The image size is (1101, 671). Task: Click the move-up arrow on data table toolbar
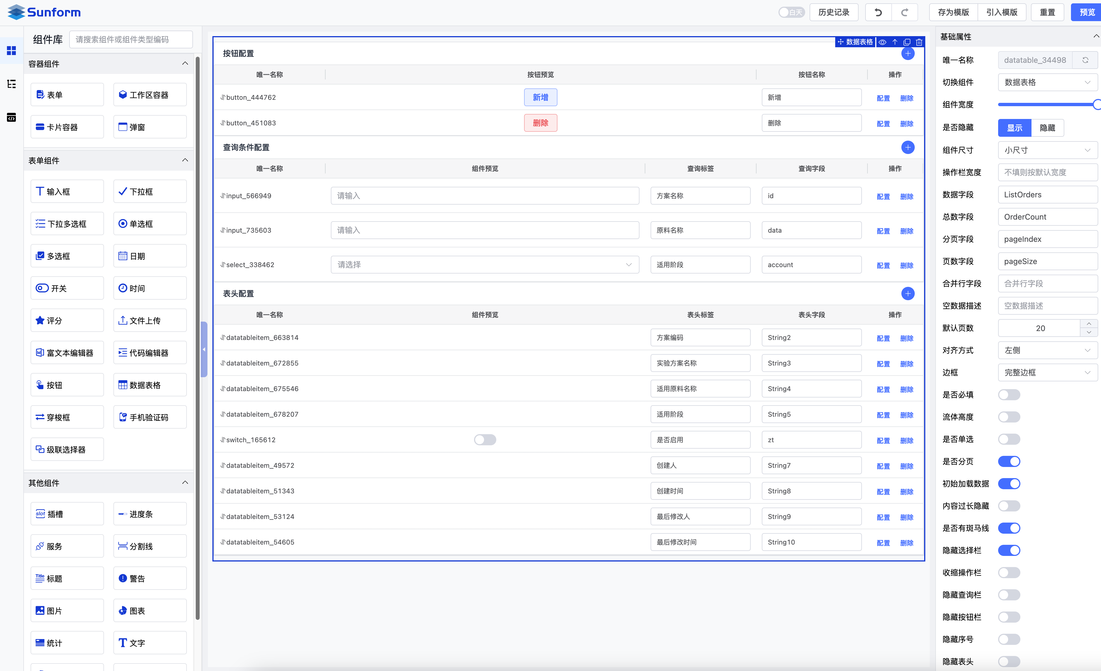[x=895, y=42]
